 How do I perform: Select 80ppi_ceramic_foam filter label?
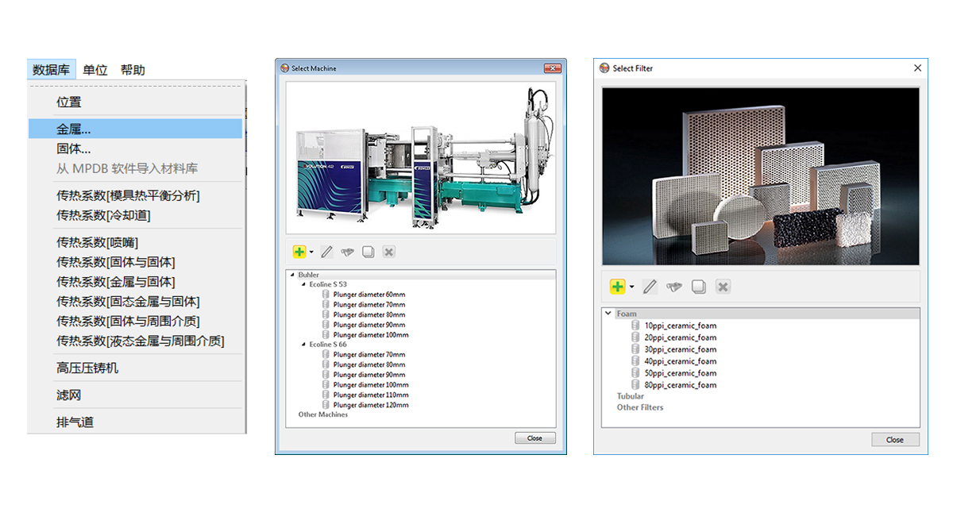coord(680,385)
